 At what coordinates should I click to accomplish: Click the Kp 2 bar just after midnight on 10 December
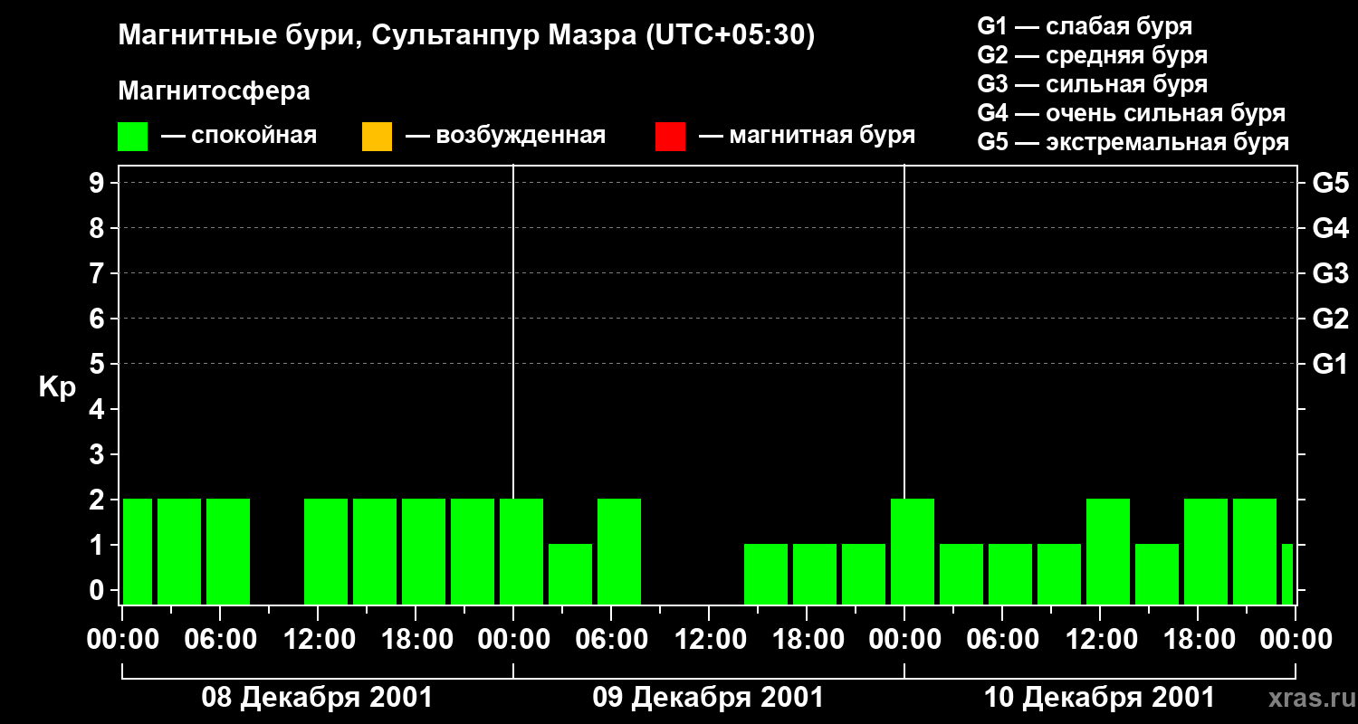click(913, 551)
